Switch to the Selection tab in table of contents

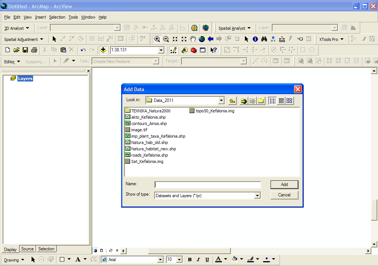(46, 249)
